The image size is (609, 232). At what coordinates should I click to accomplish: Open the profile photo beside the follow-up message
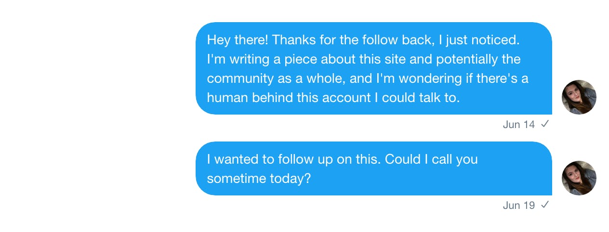click(579, 178)
